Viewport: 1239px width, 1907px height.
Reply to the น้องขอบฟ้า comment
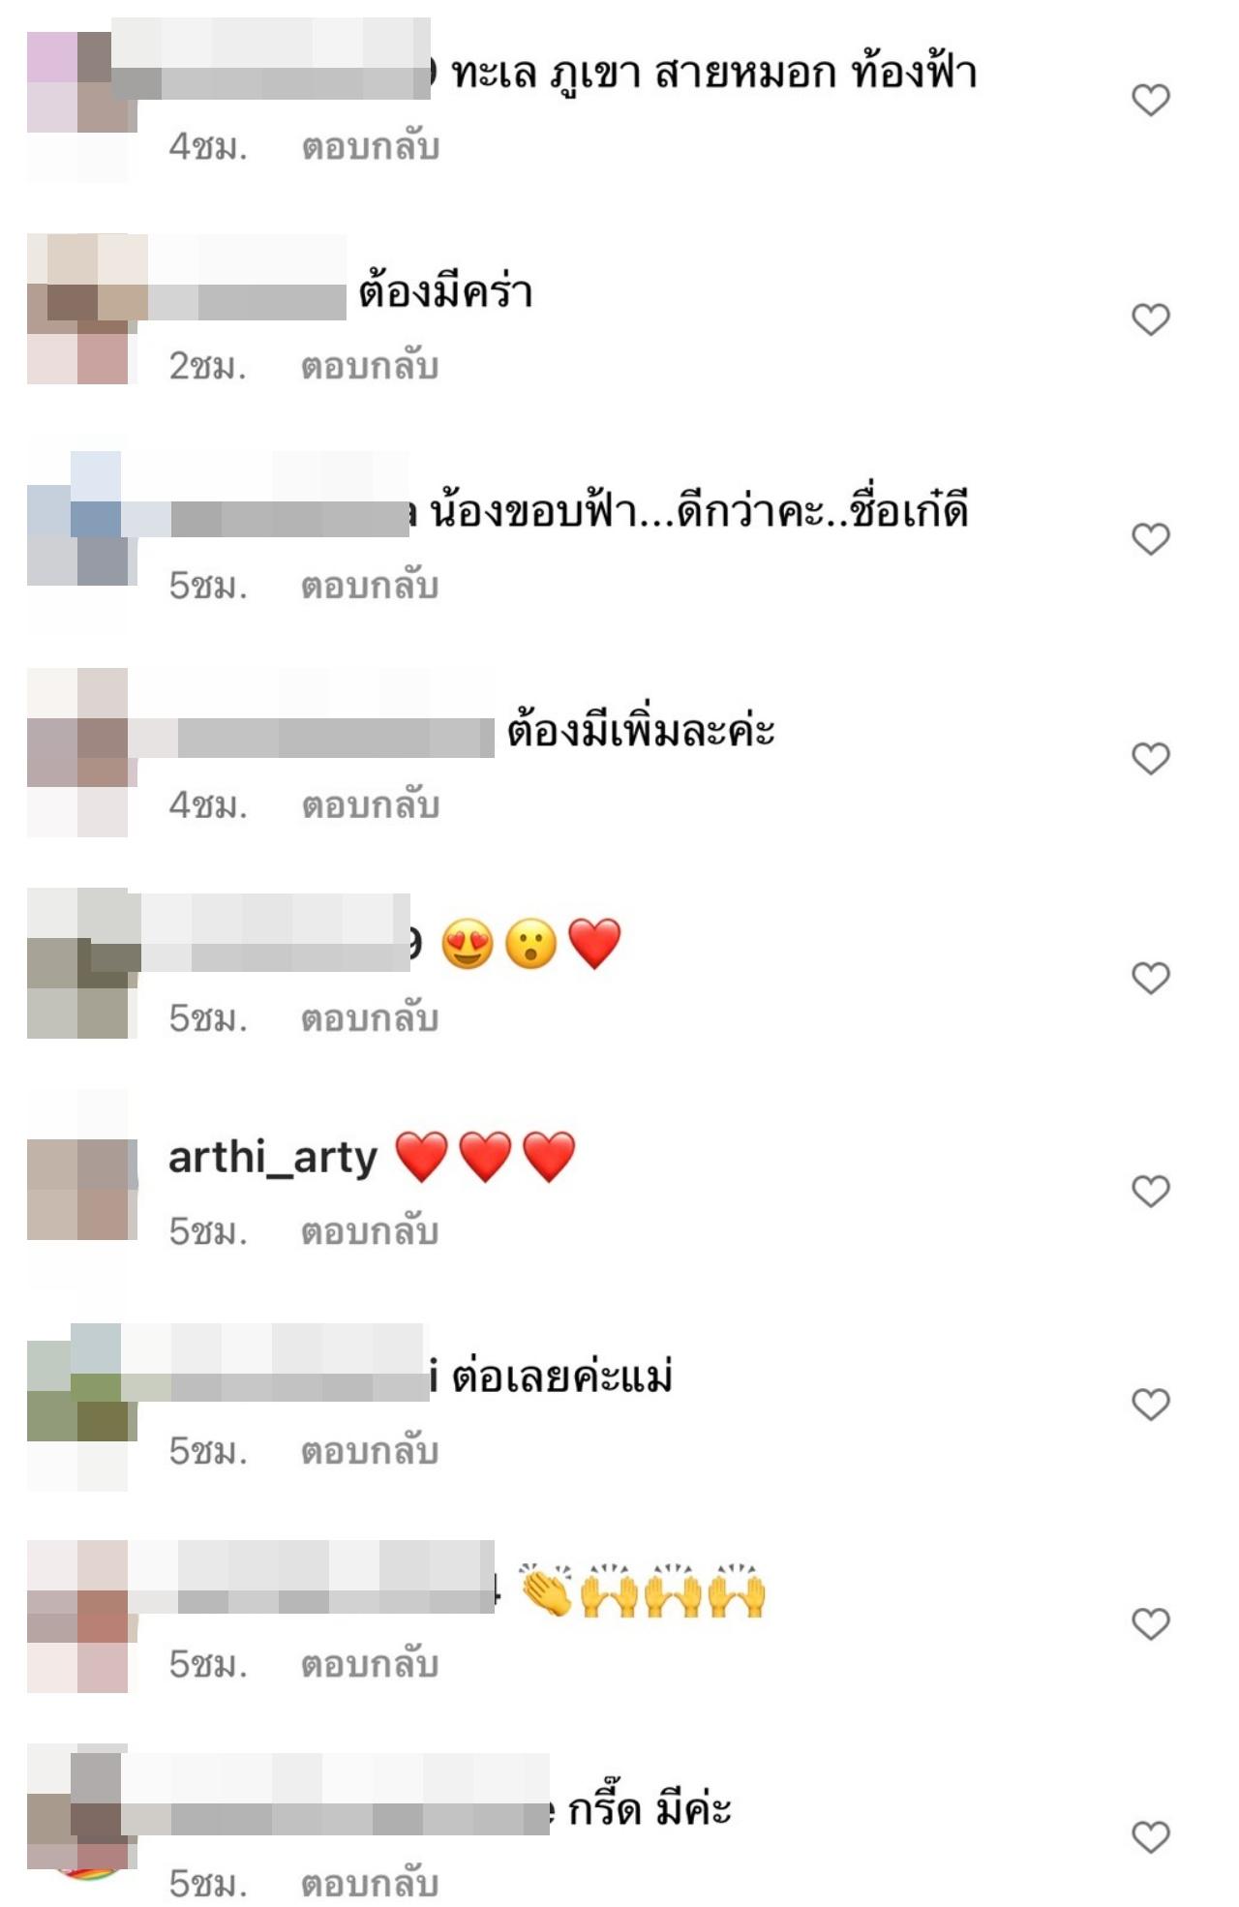click(x=370, y=586)
